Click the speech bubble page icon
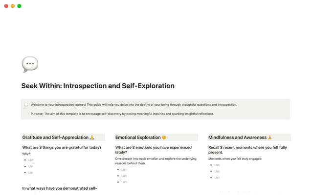This screenshot has width=313, height=195. (30, 64)
